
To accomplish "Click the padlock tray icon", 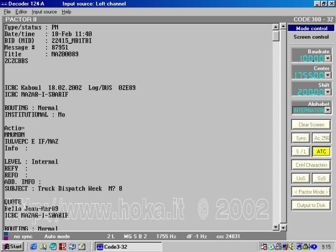I will coord(307,247).
